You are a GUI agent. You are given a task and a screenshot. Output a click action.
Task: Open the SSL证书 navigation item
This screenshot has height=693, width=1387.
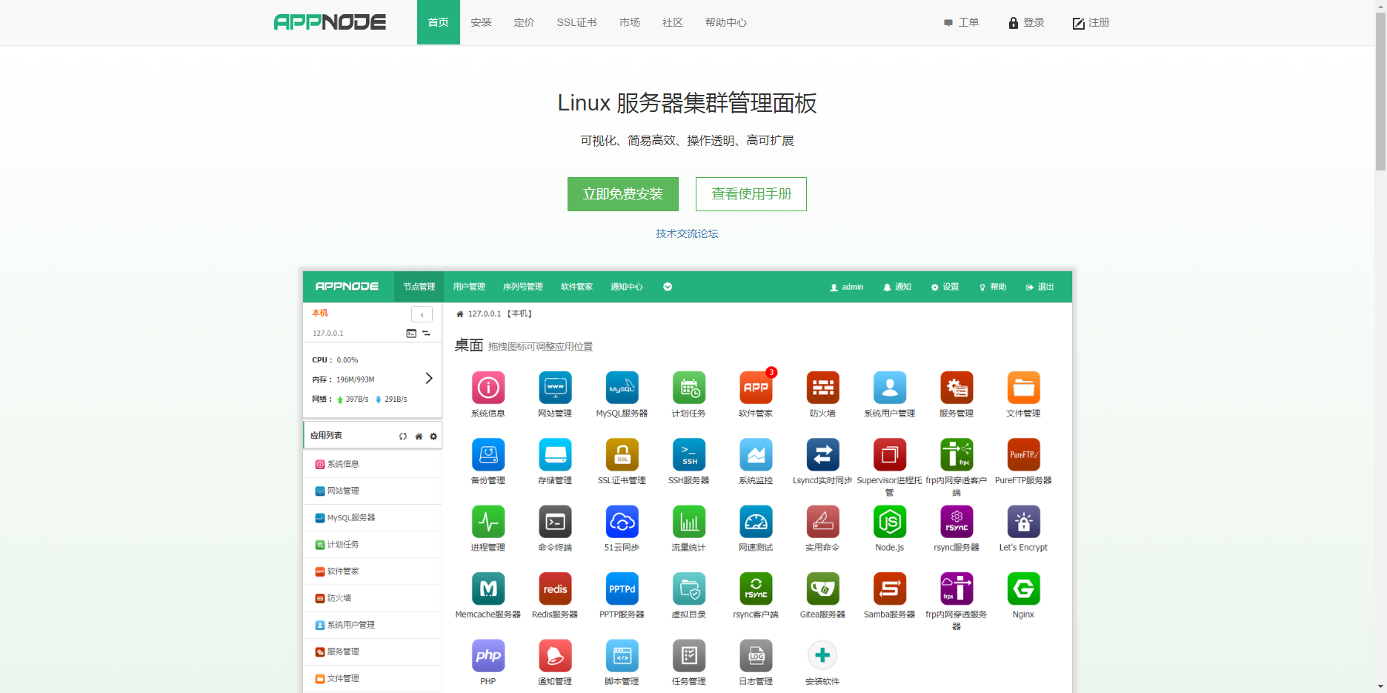point(577,22)
